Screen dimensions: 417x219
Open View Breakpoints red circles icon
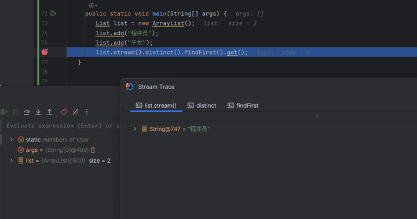coord(64,112)
